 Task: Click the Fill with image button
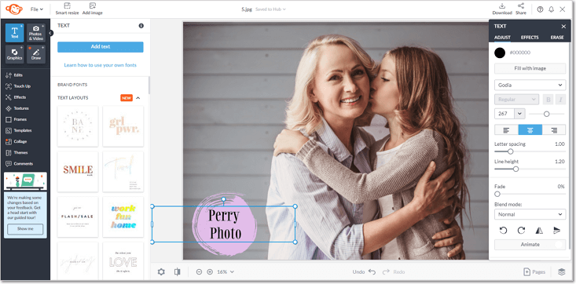(530, 68)
